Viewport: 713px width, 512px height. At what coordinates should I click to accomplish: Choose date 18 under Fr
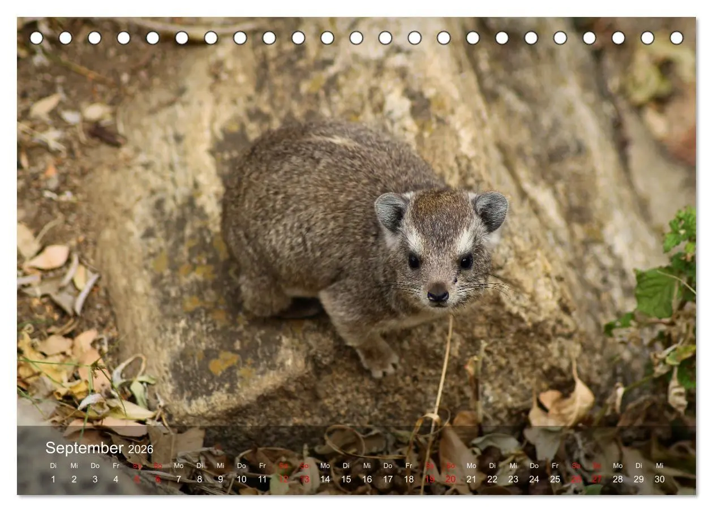point(409,479)
